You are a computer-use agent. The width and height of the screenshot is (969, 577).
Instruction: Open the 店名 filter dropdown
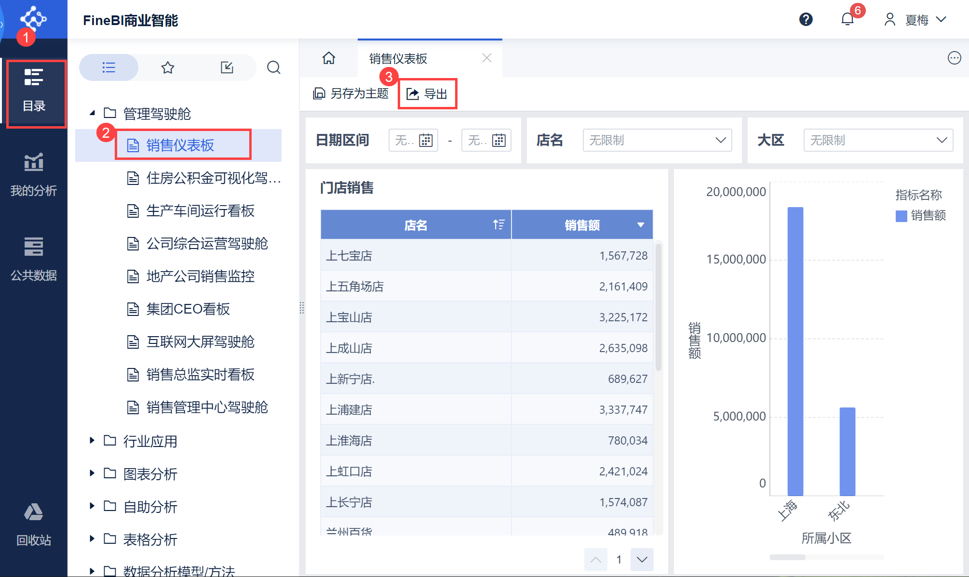tap(657, 140)
